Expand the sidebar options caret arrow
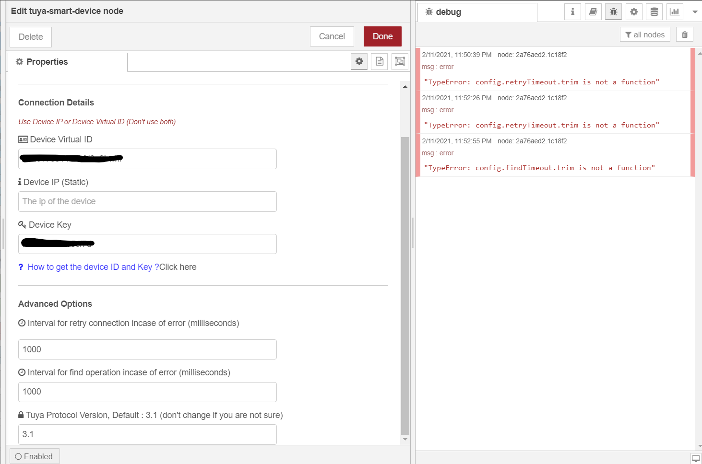 (x=694, y=12)
